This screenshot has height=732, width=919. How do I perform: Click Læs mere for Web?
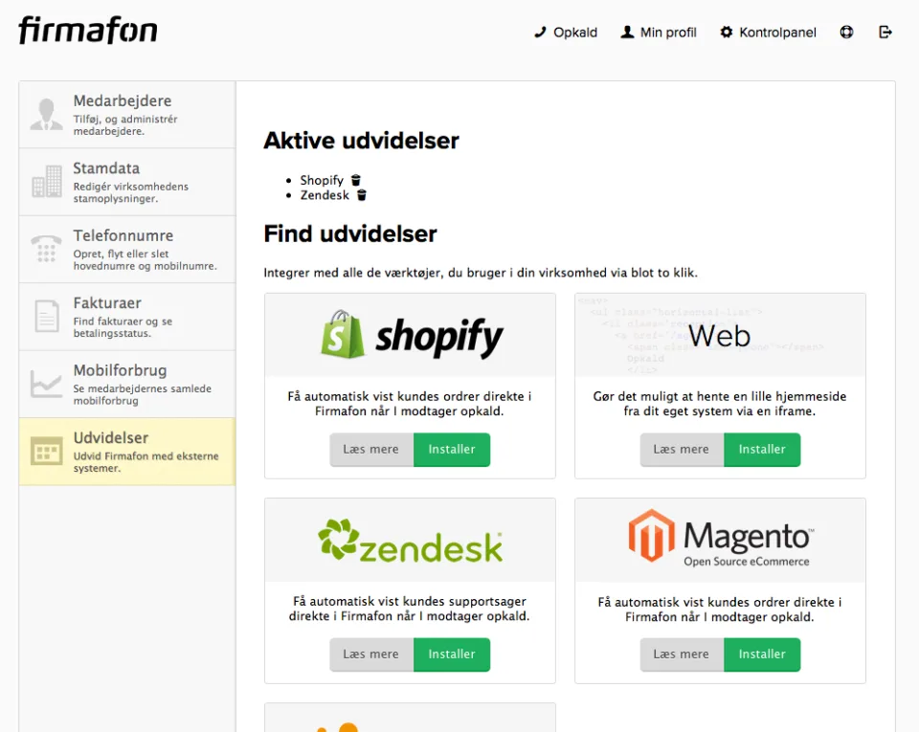click(x=682, y=449)
